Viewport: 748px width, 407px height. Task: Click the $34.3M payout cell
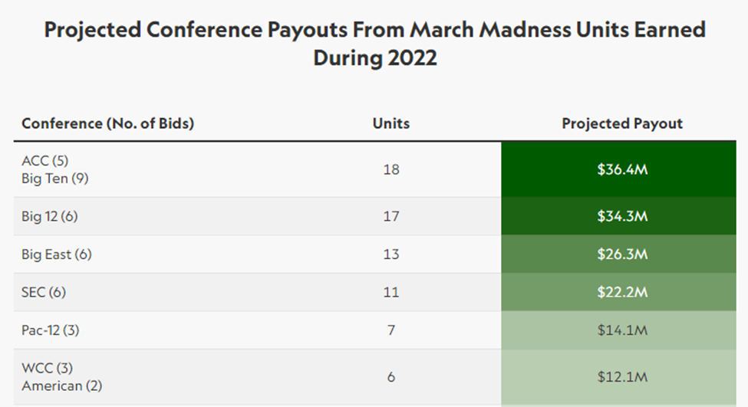point(622,216)
